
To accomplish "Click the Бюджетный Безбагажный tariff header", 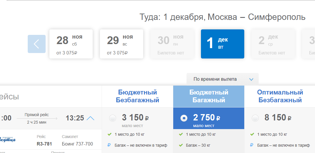I will (137, 96).
